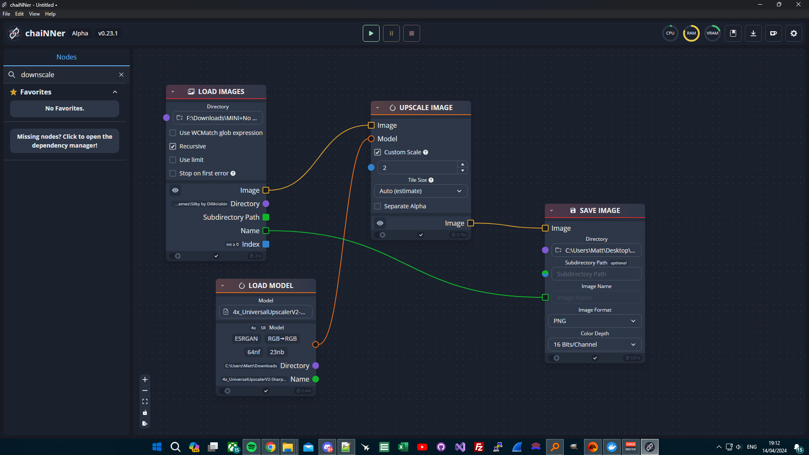The height and width of the screenshot is (455, 809).
Task: Open the Color Depth dropdown
Action: pos(595,345)
